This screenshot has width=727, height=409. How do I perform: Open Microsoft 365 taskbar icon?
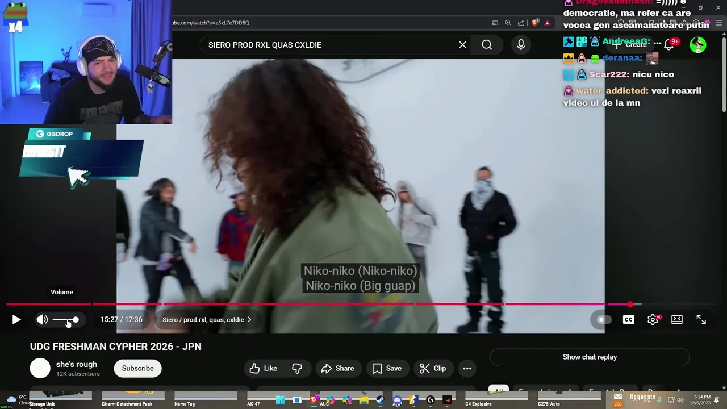click(x=348, y=400)
